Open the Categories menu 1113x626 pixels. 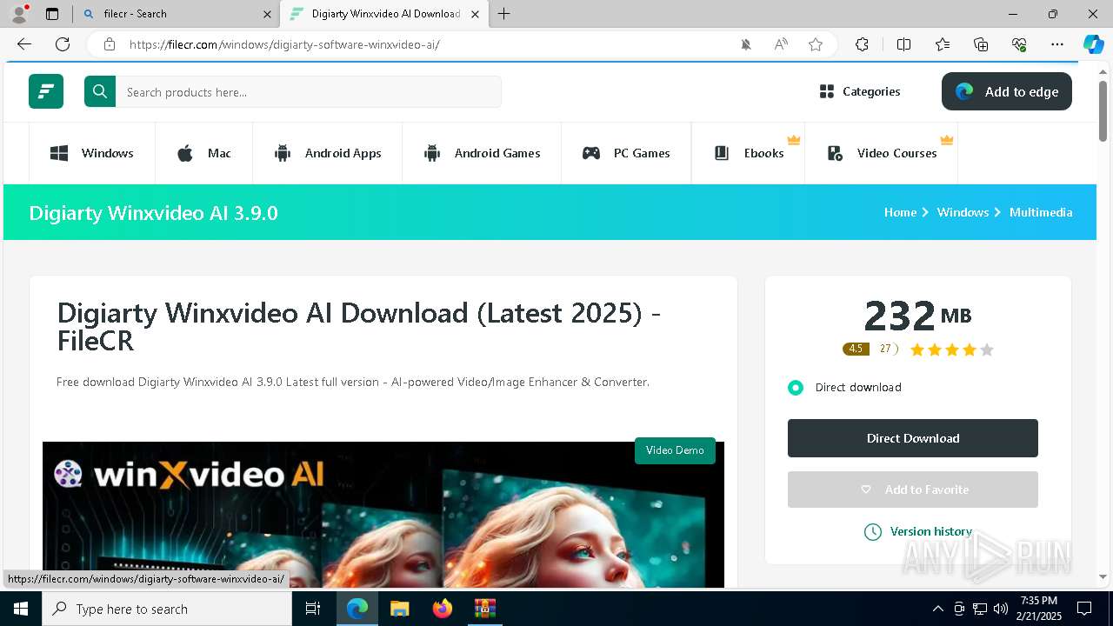(860, 91)
